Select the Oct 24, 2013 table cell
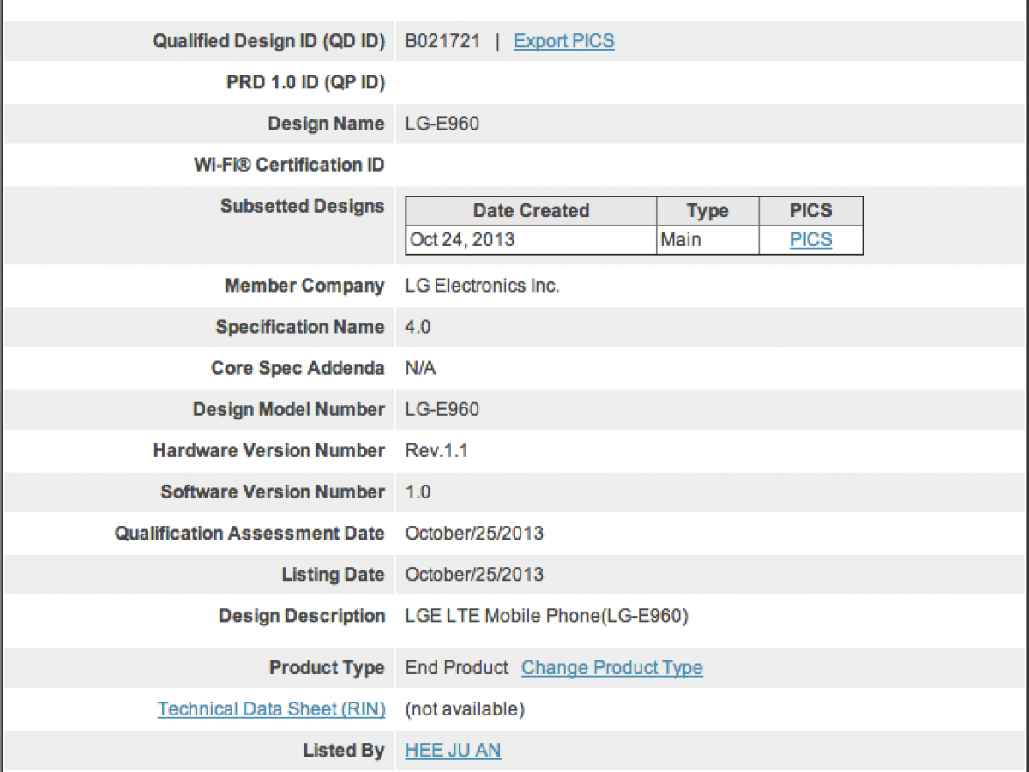Screen dimensions: 1029x772 pyautogui.click(x=462, y=240)
